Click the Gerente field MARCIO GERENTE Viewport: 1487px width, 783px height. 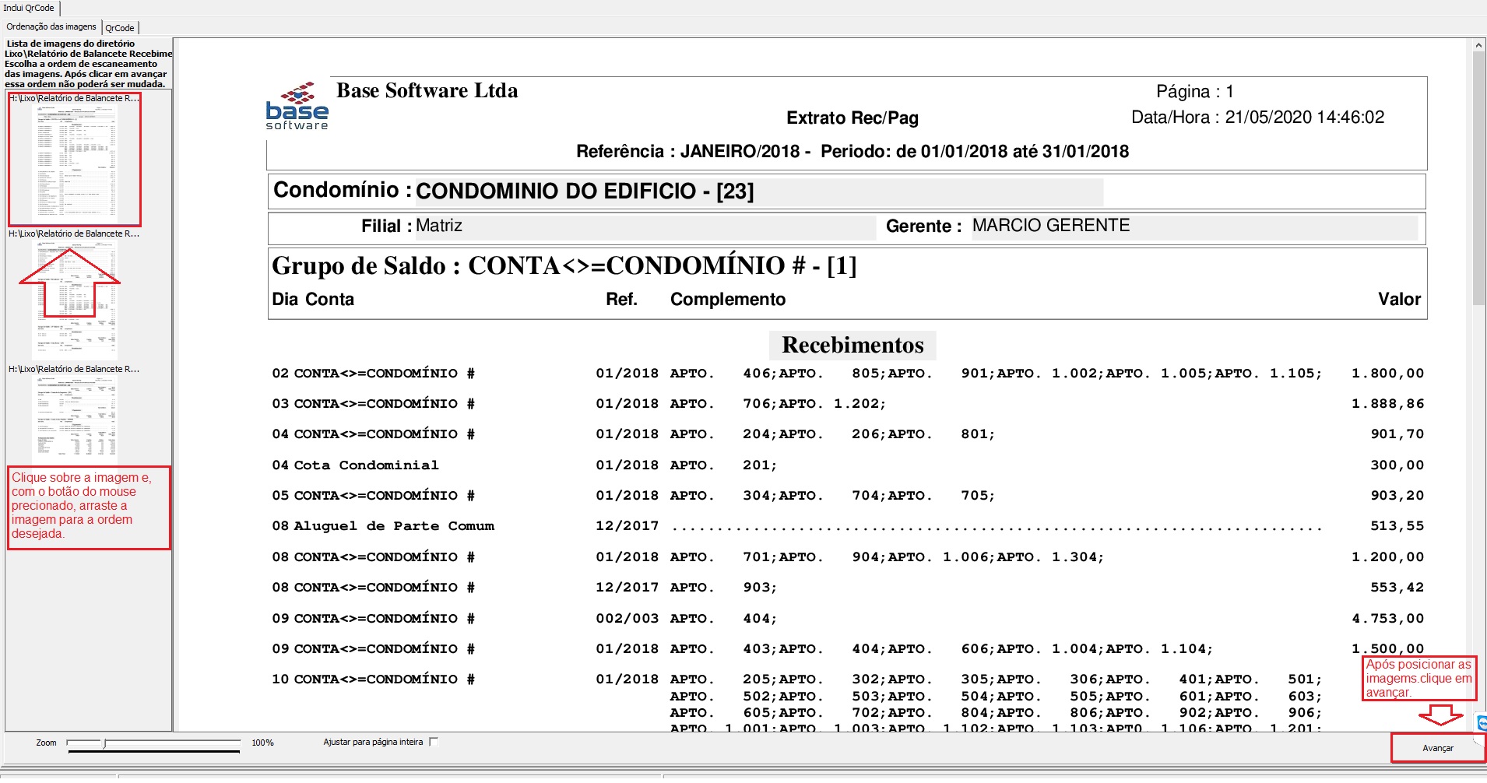coord(1194,226)
